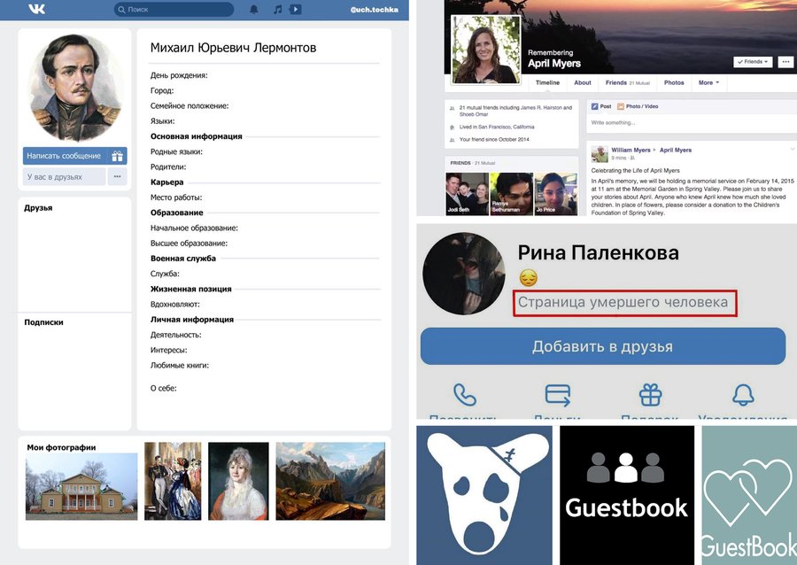Open the VK music note icon
797x565 pixels.
click(x=277, y=9)
